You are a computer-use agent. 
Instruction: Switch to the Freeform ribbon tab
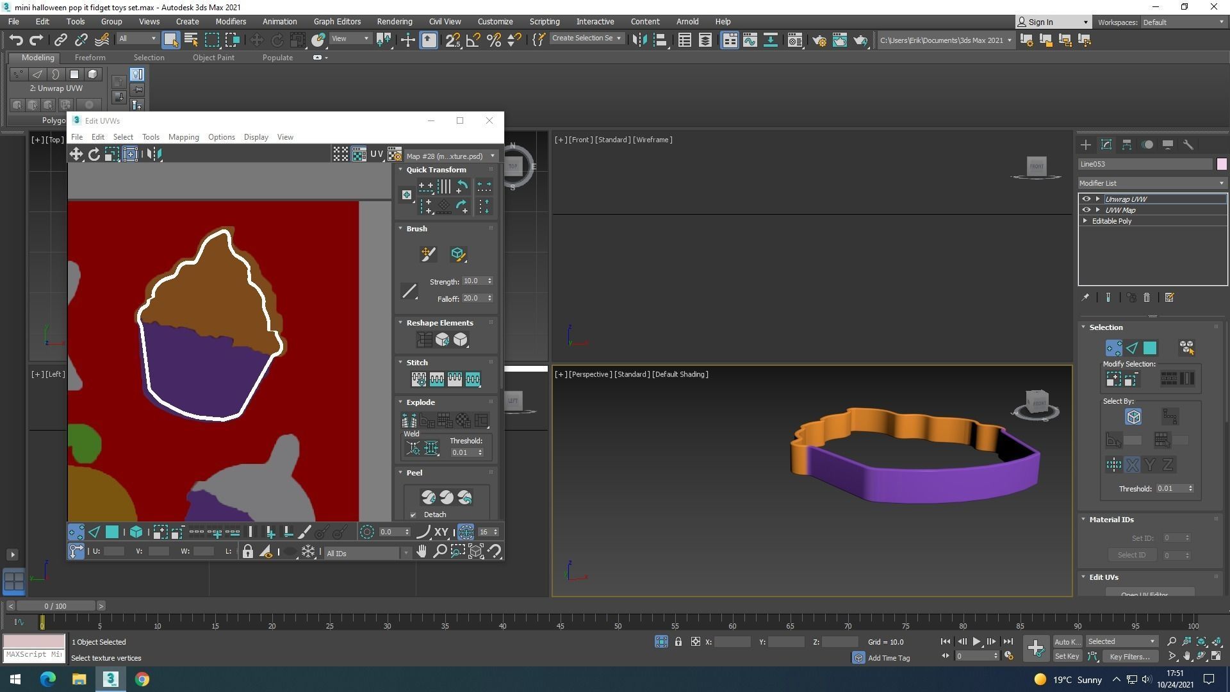pos(90,58)
